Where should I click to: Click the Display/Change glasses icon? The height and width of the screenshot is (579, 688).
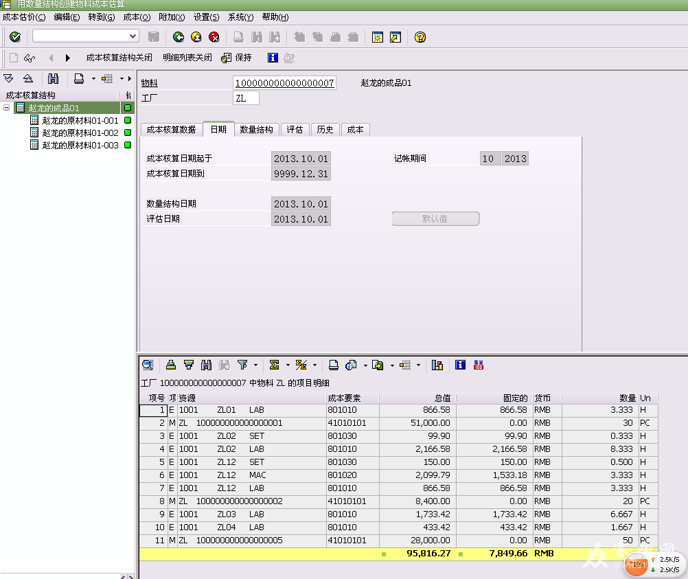(30, 58)
